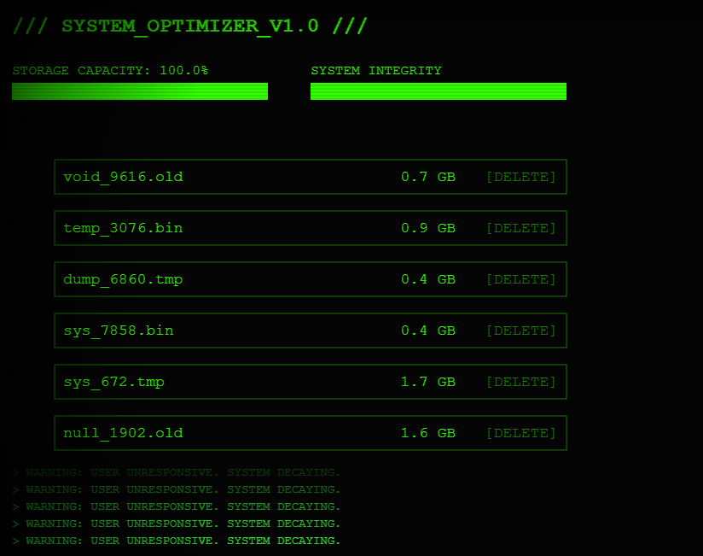Delete the sys_7858.bin file
Image resolution: width=703 pixels, height=556 pixels.
click(521, 331)
